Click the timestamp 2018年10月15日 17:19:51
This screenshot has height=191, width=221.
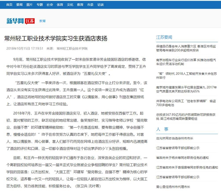[x=25, y=49]
